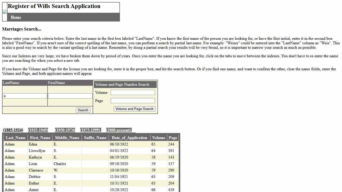Open the Home link
The height and width of the screenshot is (192, 342).
point(16,17)
